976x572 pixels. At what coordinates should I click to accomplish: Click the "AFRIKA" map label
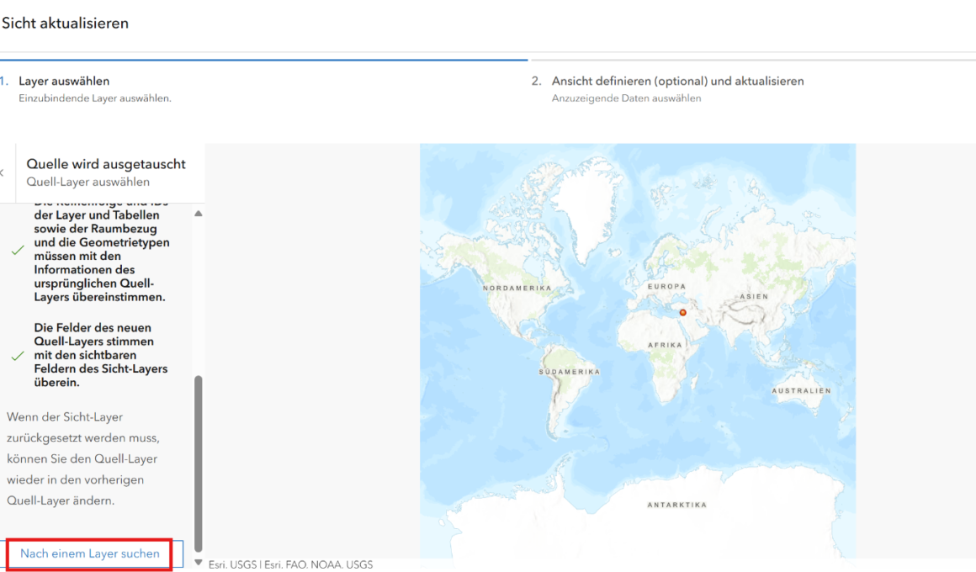(x=665, y=345)
